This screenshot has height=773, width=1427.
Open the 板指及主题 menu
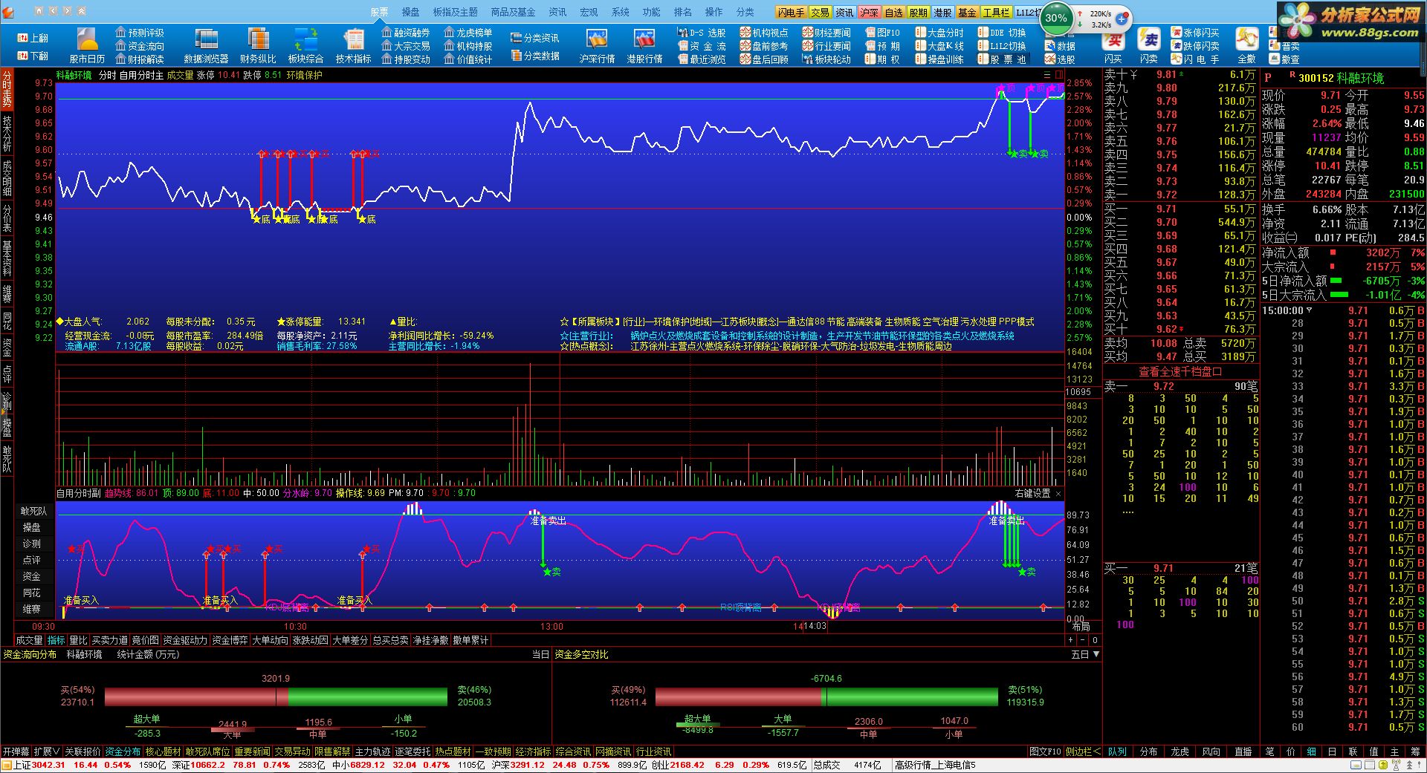click(x=455, y=12)
